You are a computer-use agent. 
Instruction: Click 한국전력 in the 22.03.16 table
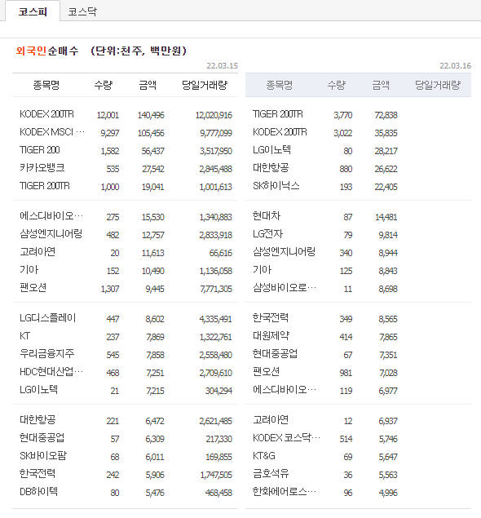click(271, 318)
